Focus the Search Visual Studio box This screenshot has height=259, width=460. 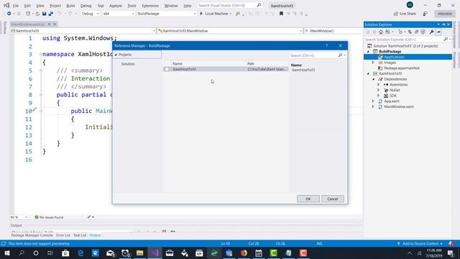tap(226, 5)
